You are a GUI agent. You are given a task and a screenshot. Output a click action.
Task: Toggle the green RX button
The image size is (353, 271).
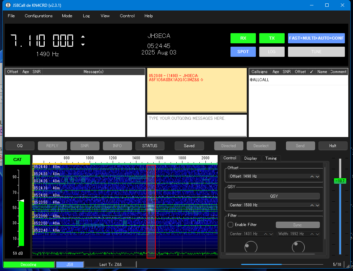coord(243,38)
